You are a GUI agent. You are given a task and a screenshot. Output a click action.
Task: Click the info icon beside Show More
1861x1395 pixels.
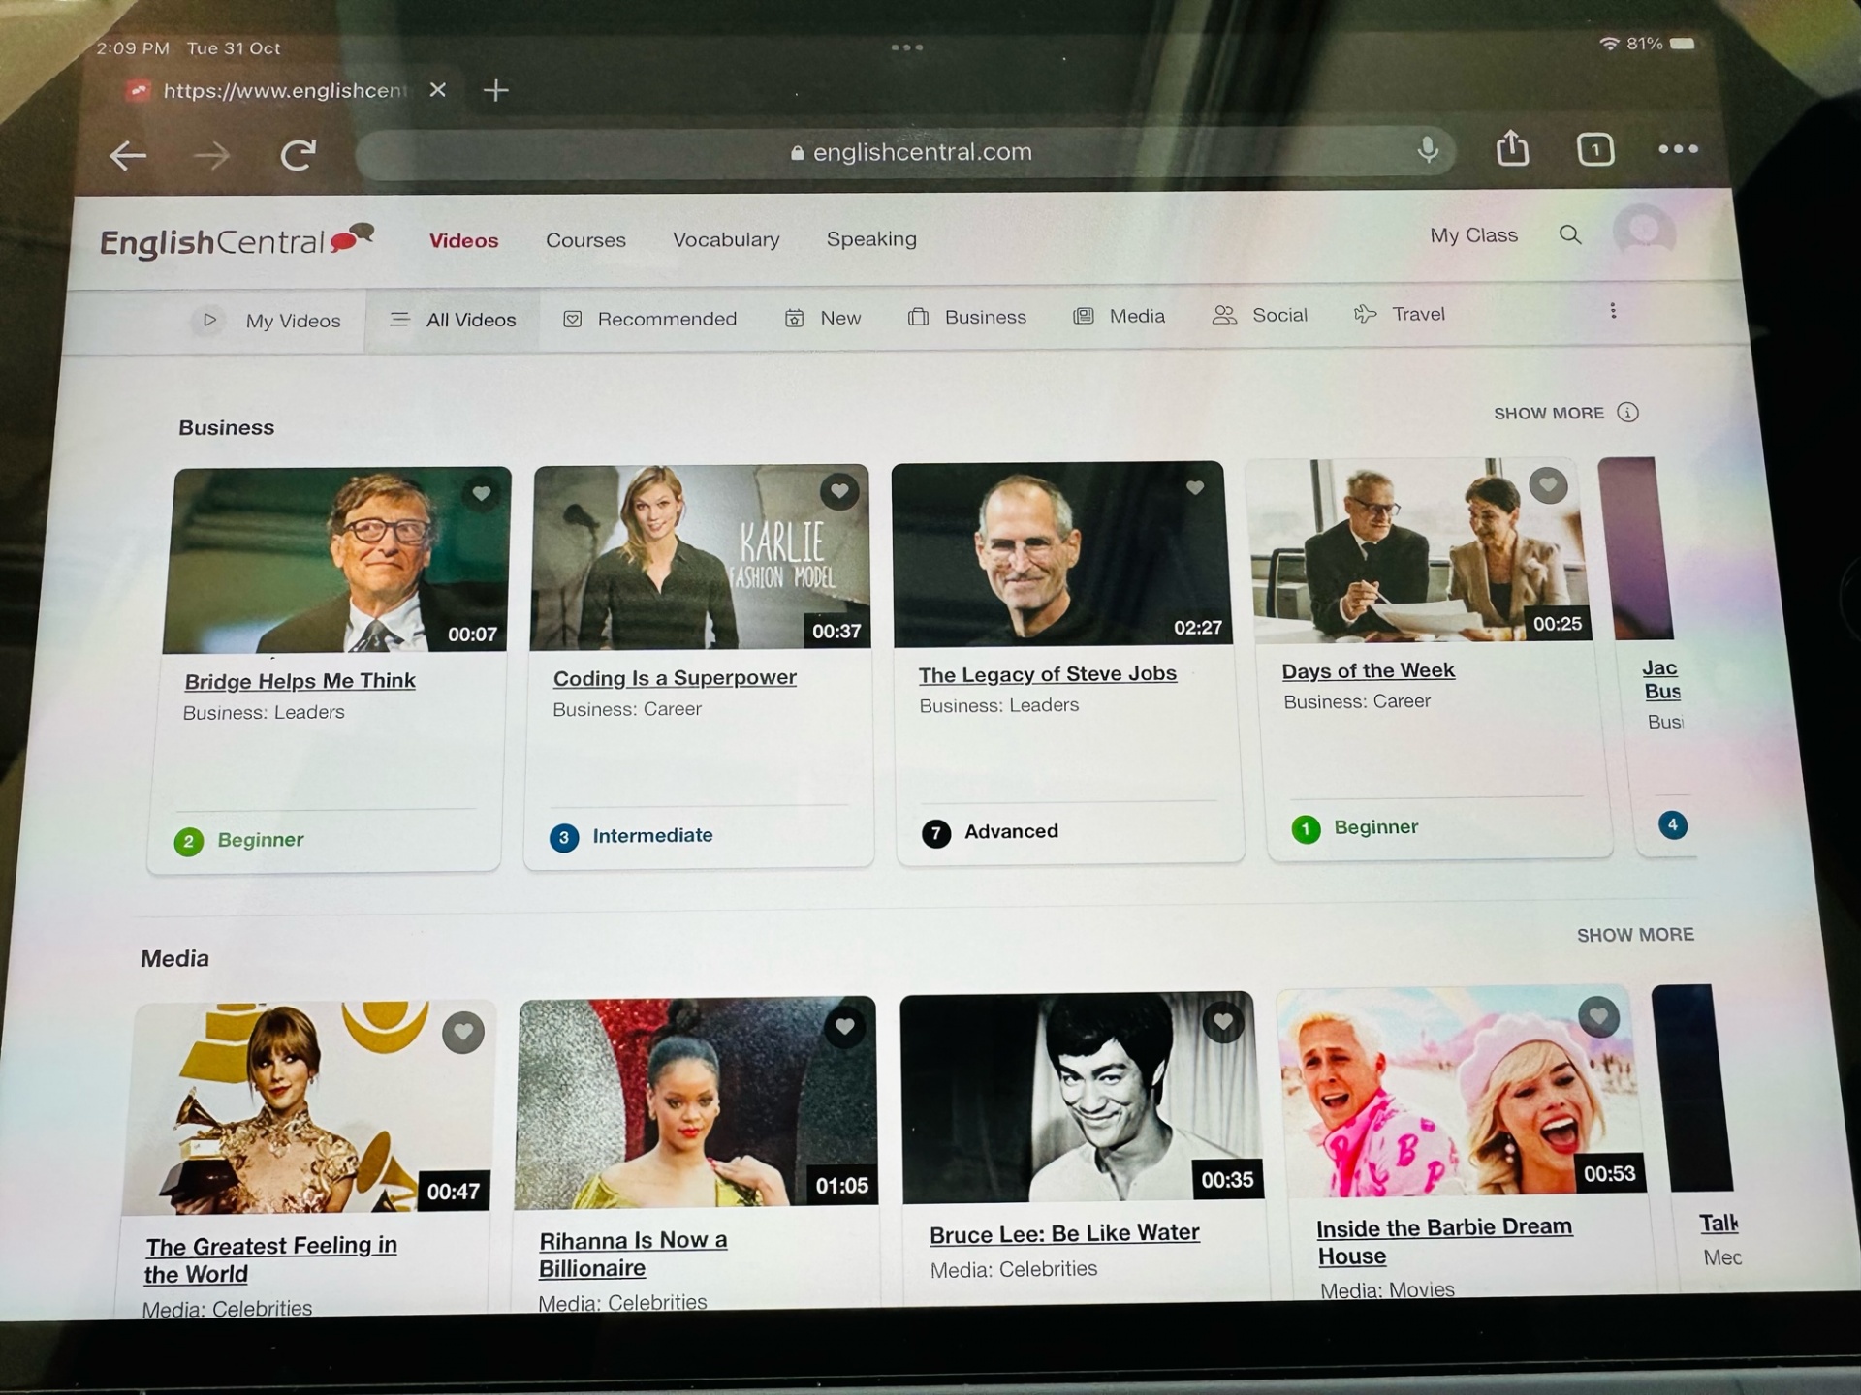click(1627, 413)
